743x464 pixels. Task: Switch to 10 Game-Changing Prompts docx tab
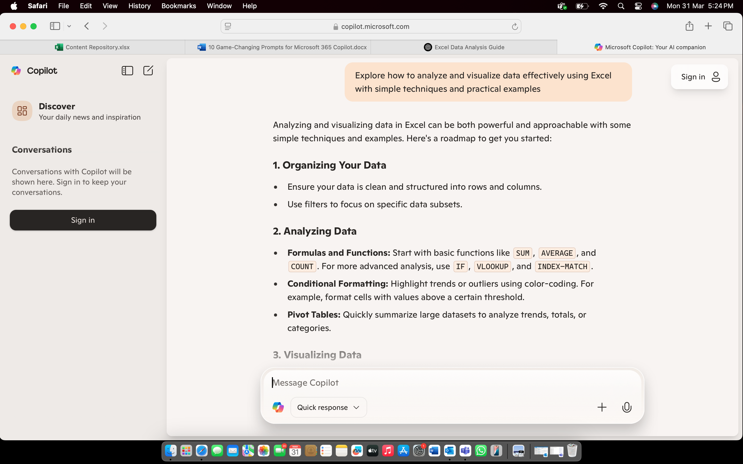click(x=278, y=47)
